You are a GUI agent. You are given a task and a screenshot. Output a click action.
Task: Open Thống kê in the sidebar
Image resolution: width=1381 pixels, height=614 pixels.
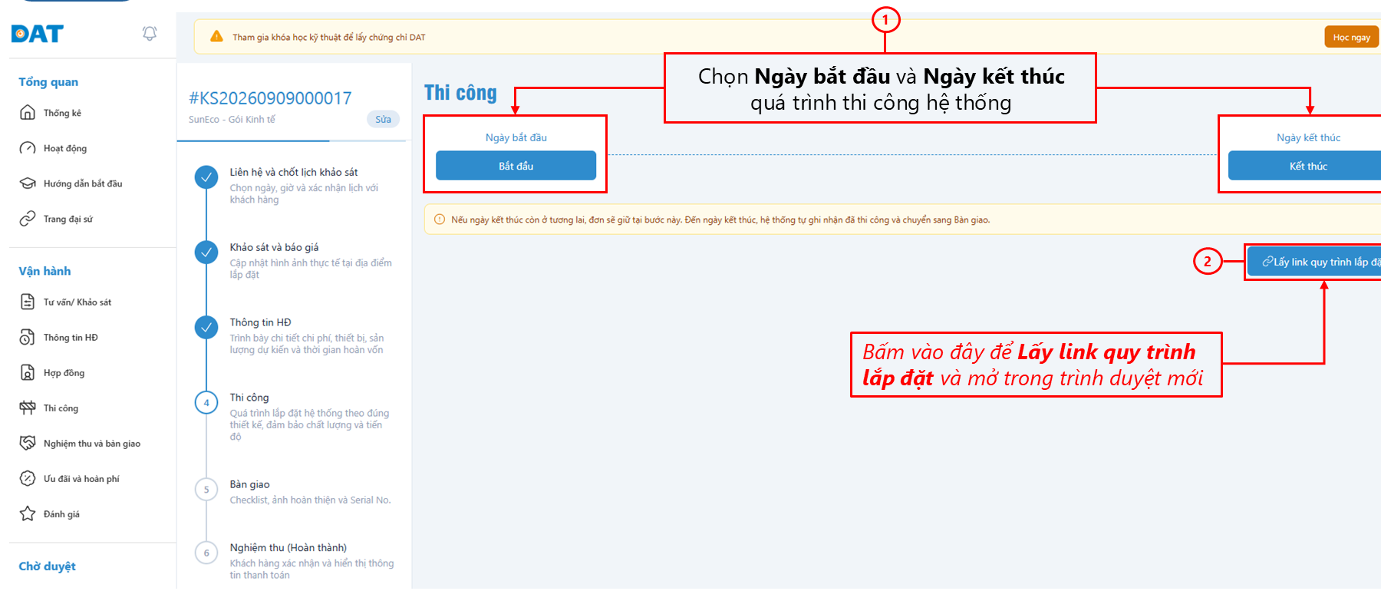pos(62,113)
